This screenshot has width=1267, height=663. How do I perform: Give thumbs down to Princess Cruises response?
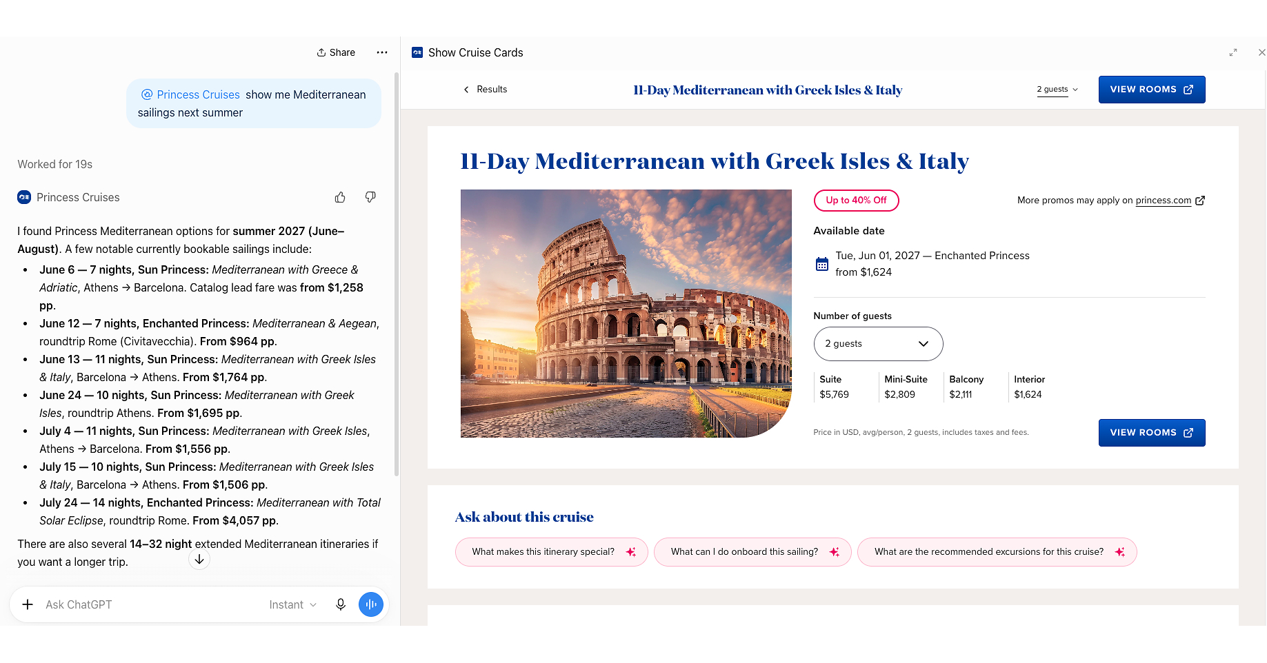(370, 197)
